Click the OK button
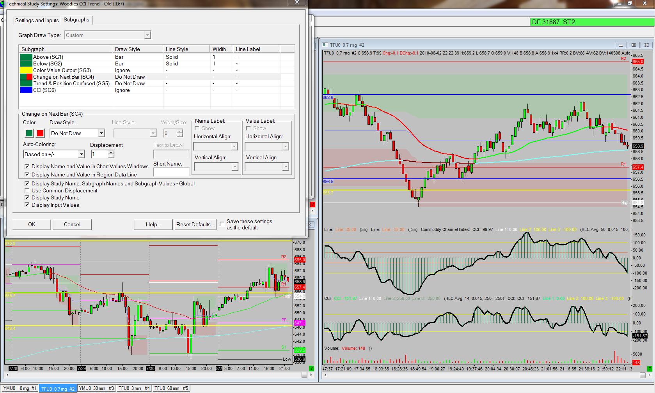655x393 pixels. 32,225
